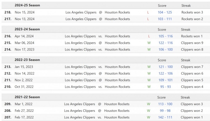Click the 105 - 116 score link
Viewport: 210px width, 121px height.
pyautogui.click(x=165, y=36)
